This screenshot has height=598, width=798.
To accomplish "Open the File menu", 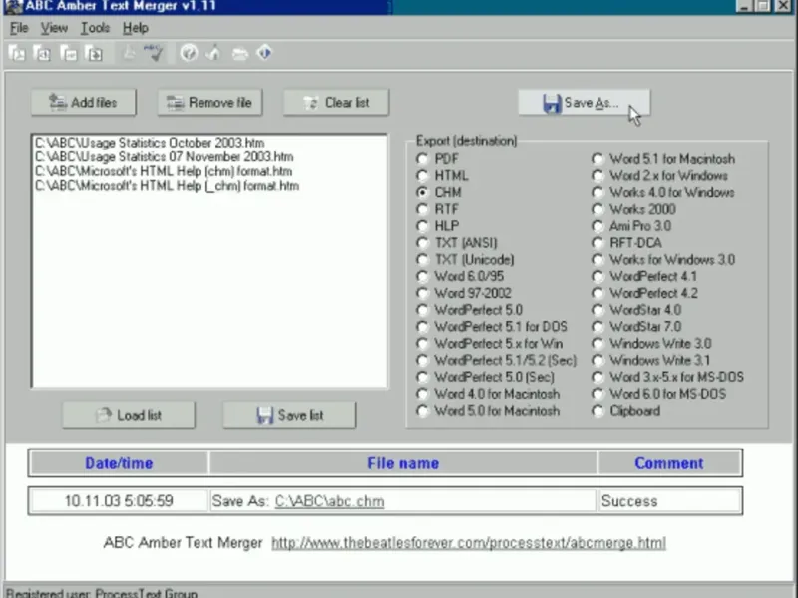I will click(19, 28).
